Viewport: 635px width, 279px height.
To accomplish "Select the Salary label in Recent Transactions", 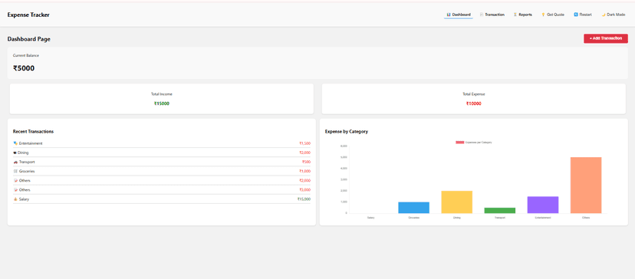I will (24, 199).
